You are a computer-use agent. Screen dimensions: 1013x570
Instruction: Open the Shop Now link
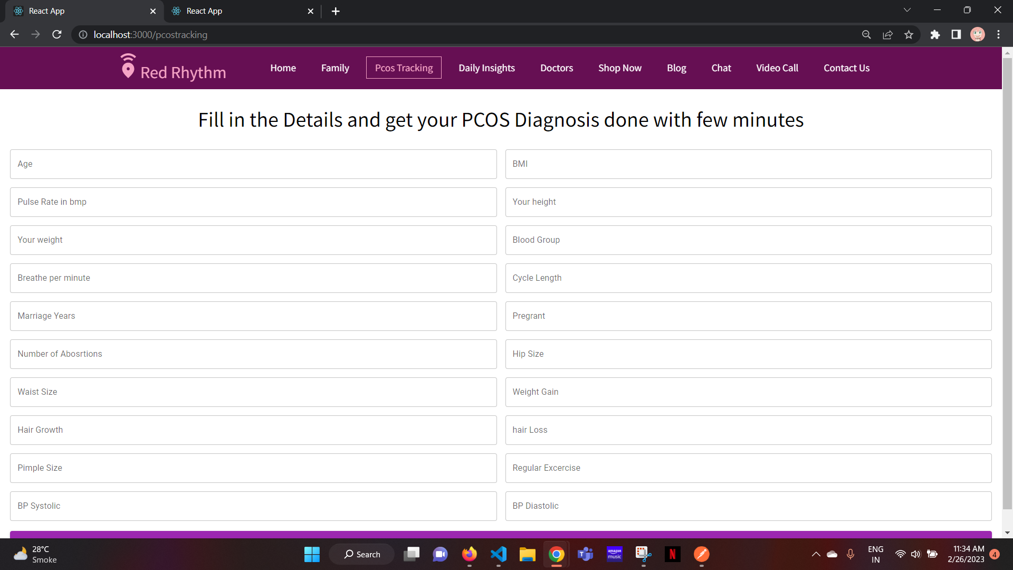point(619,68)
